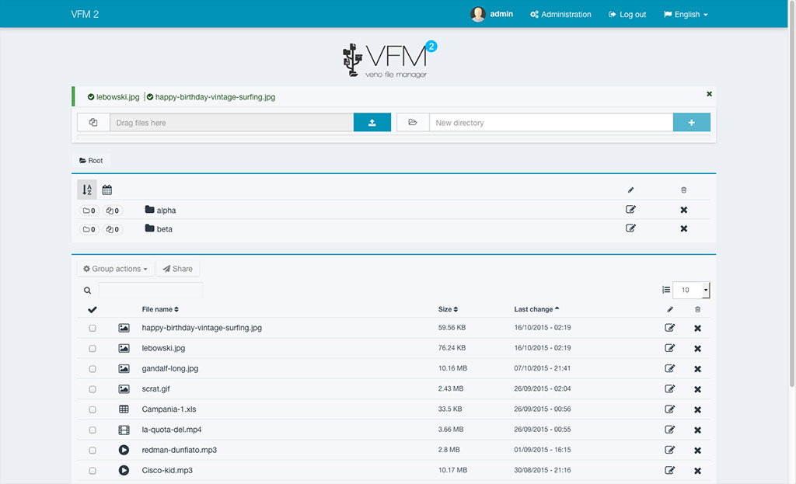Edit lebowski.jpg with the pencil icon
The image size is (796, 484).
tap(670, 349)
